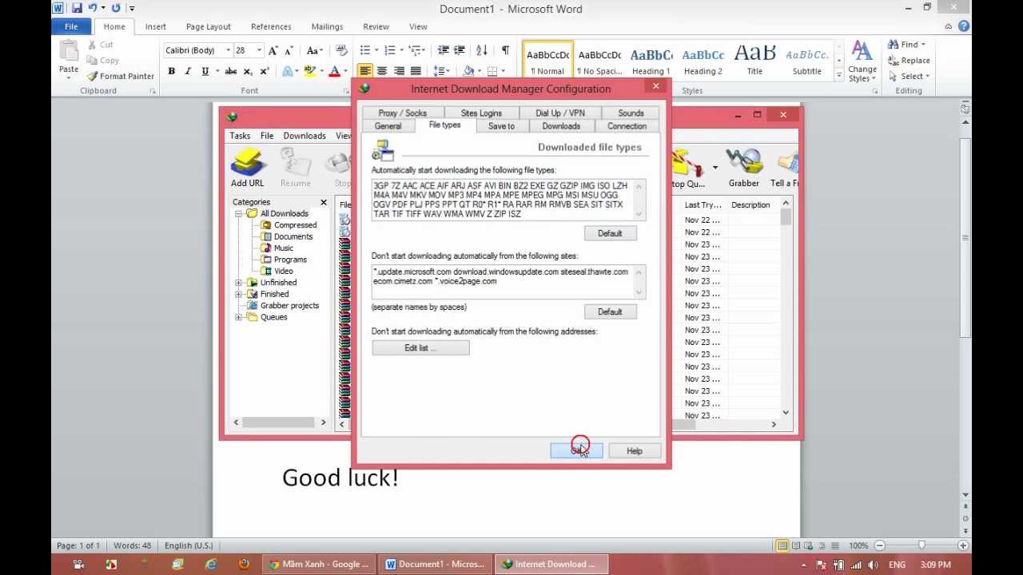The height and width of the screenshot is (575, 1023).
Task: Apply the Heading 1 style thumbnail
Action: pyautogui.click(x=651, y=61)
